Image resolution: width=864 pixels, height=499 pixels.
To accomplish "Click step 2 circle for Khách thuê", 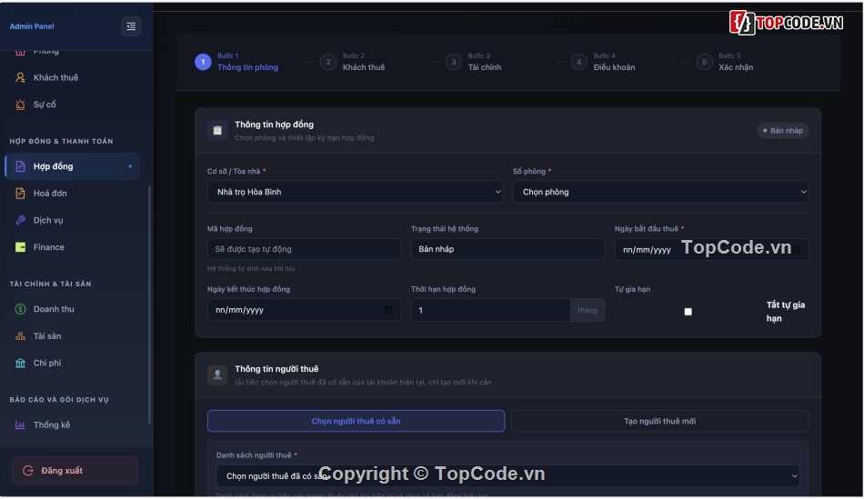I will coord(328,62).
